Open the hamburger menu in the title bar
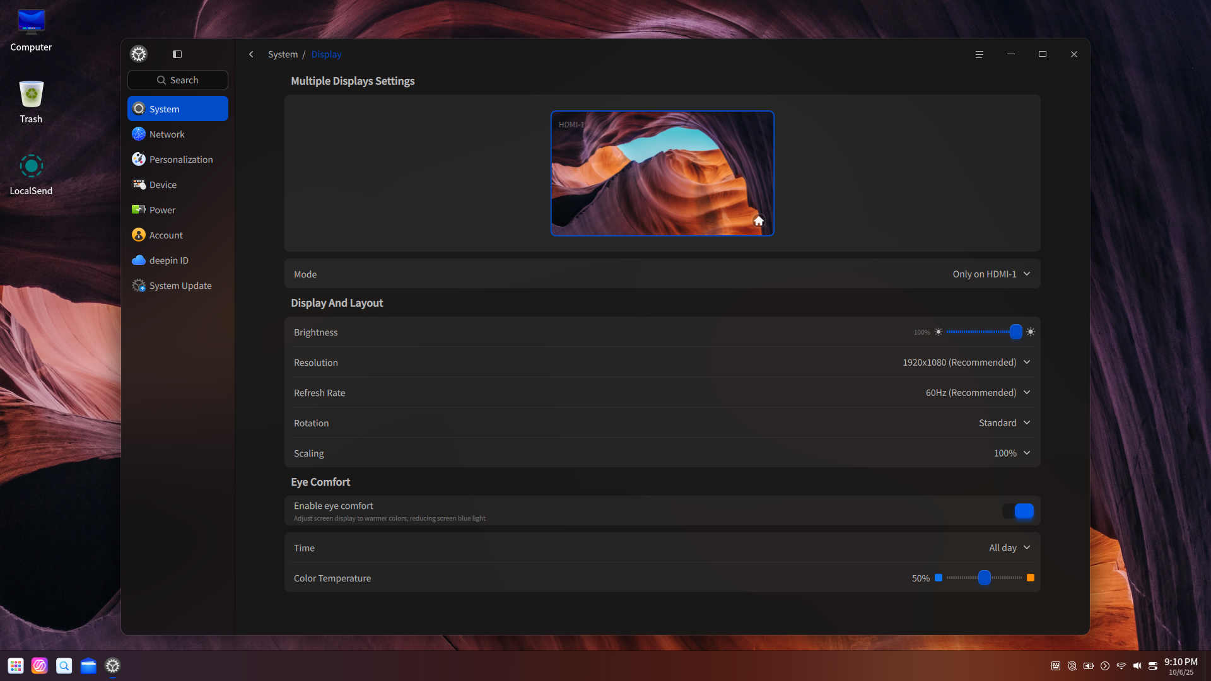The width and height of the screenshot is (1211, 681). coord(979,54)
